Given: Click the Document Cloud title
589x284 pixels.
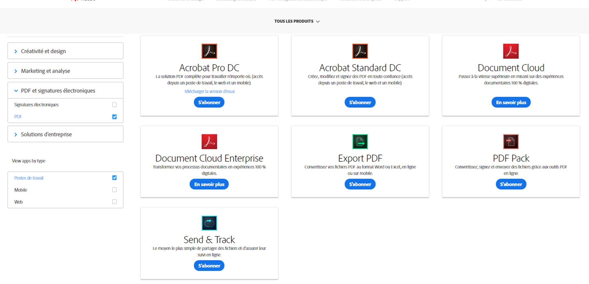Looking at the screenshot, I should pos(511,68).
